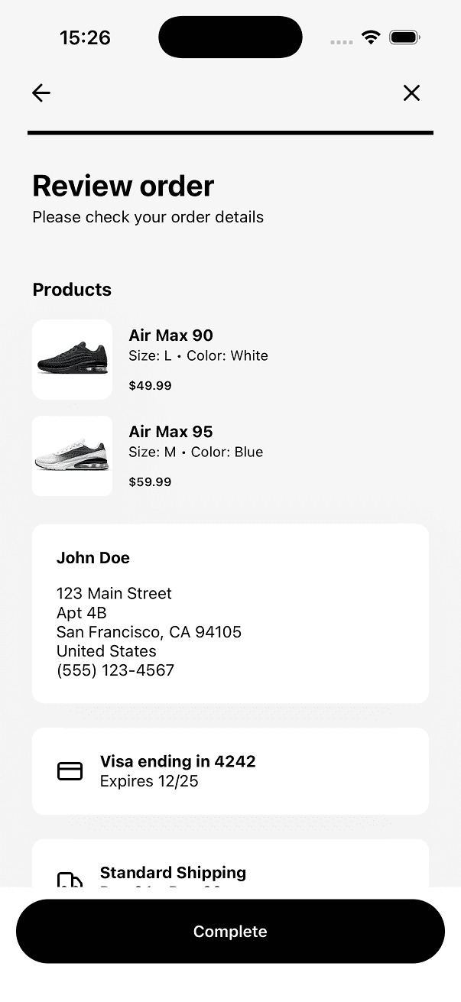Screen dimensions: 461x1002
Task: Select the Air Max 90 product row
Action: [229, 358]
